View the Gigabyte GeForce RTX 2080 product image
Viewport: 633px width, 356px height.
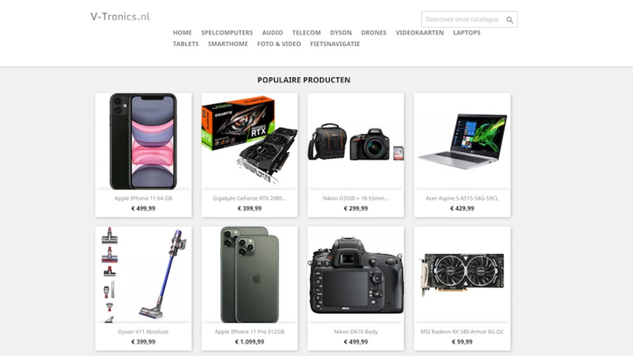250,142
